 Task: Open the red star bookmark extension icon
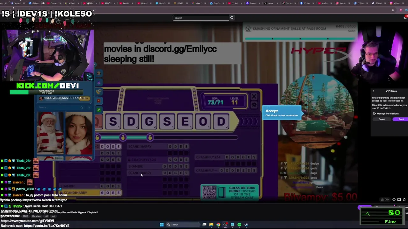click(98, 101)
